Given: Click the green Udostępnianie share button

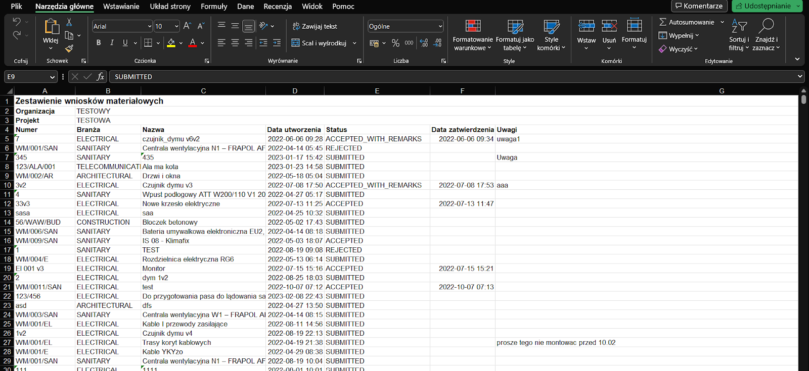Looking at the screenshot, I should (767, 6).
